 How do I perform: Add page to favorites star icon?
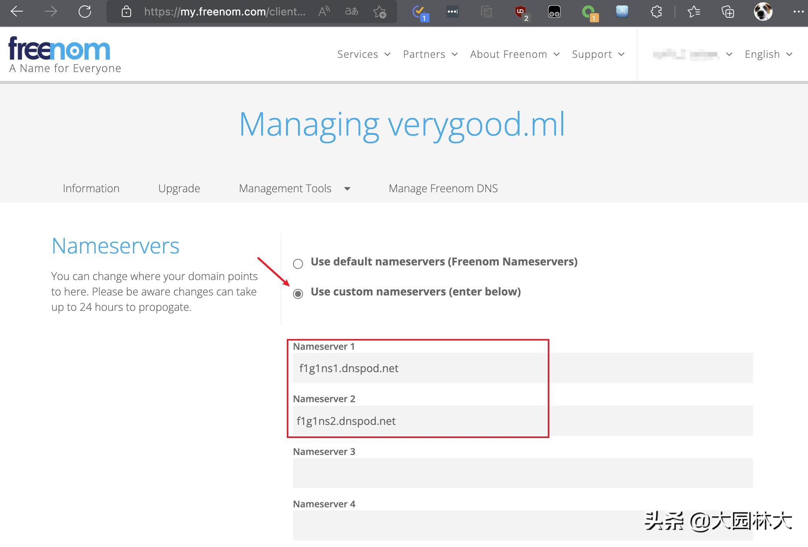[379, 12]
